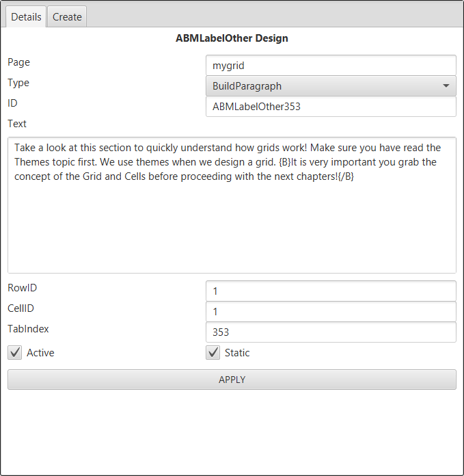Select the Details tab
The width and height of the screenshot is (464, 476).
point(26,16)
